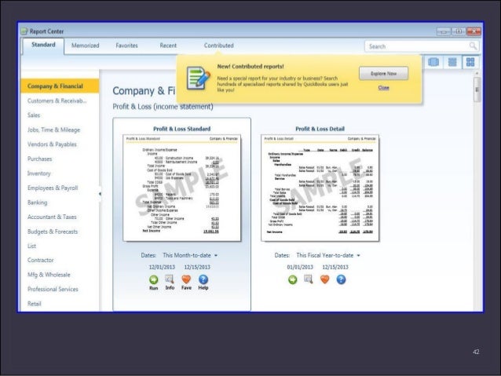Click the Explore Now button
This screenshot has height=376, width=501.
click(x=383, y=74)
